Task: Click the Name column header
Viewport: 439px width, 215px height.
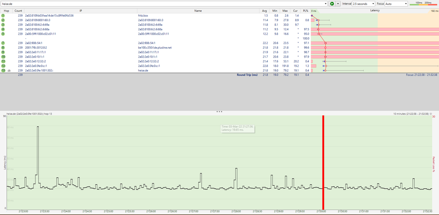Action: click(x=198, y=11)
